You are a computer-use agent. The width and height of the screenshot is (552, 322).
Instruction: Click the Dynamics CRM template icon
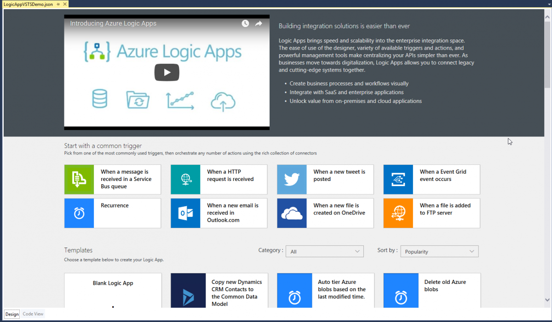(188, 290)
